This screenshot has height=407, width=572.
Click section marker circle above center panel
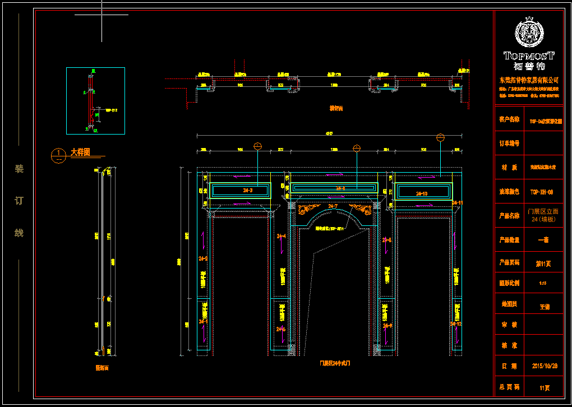pos(356,148)
